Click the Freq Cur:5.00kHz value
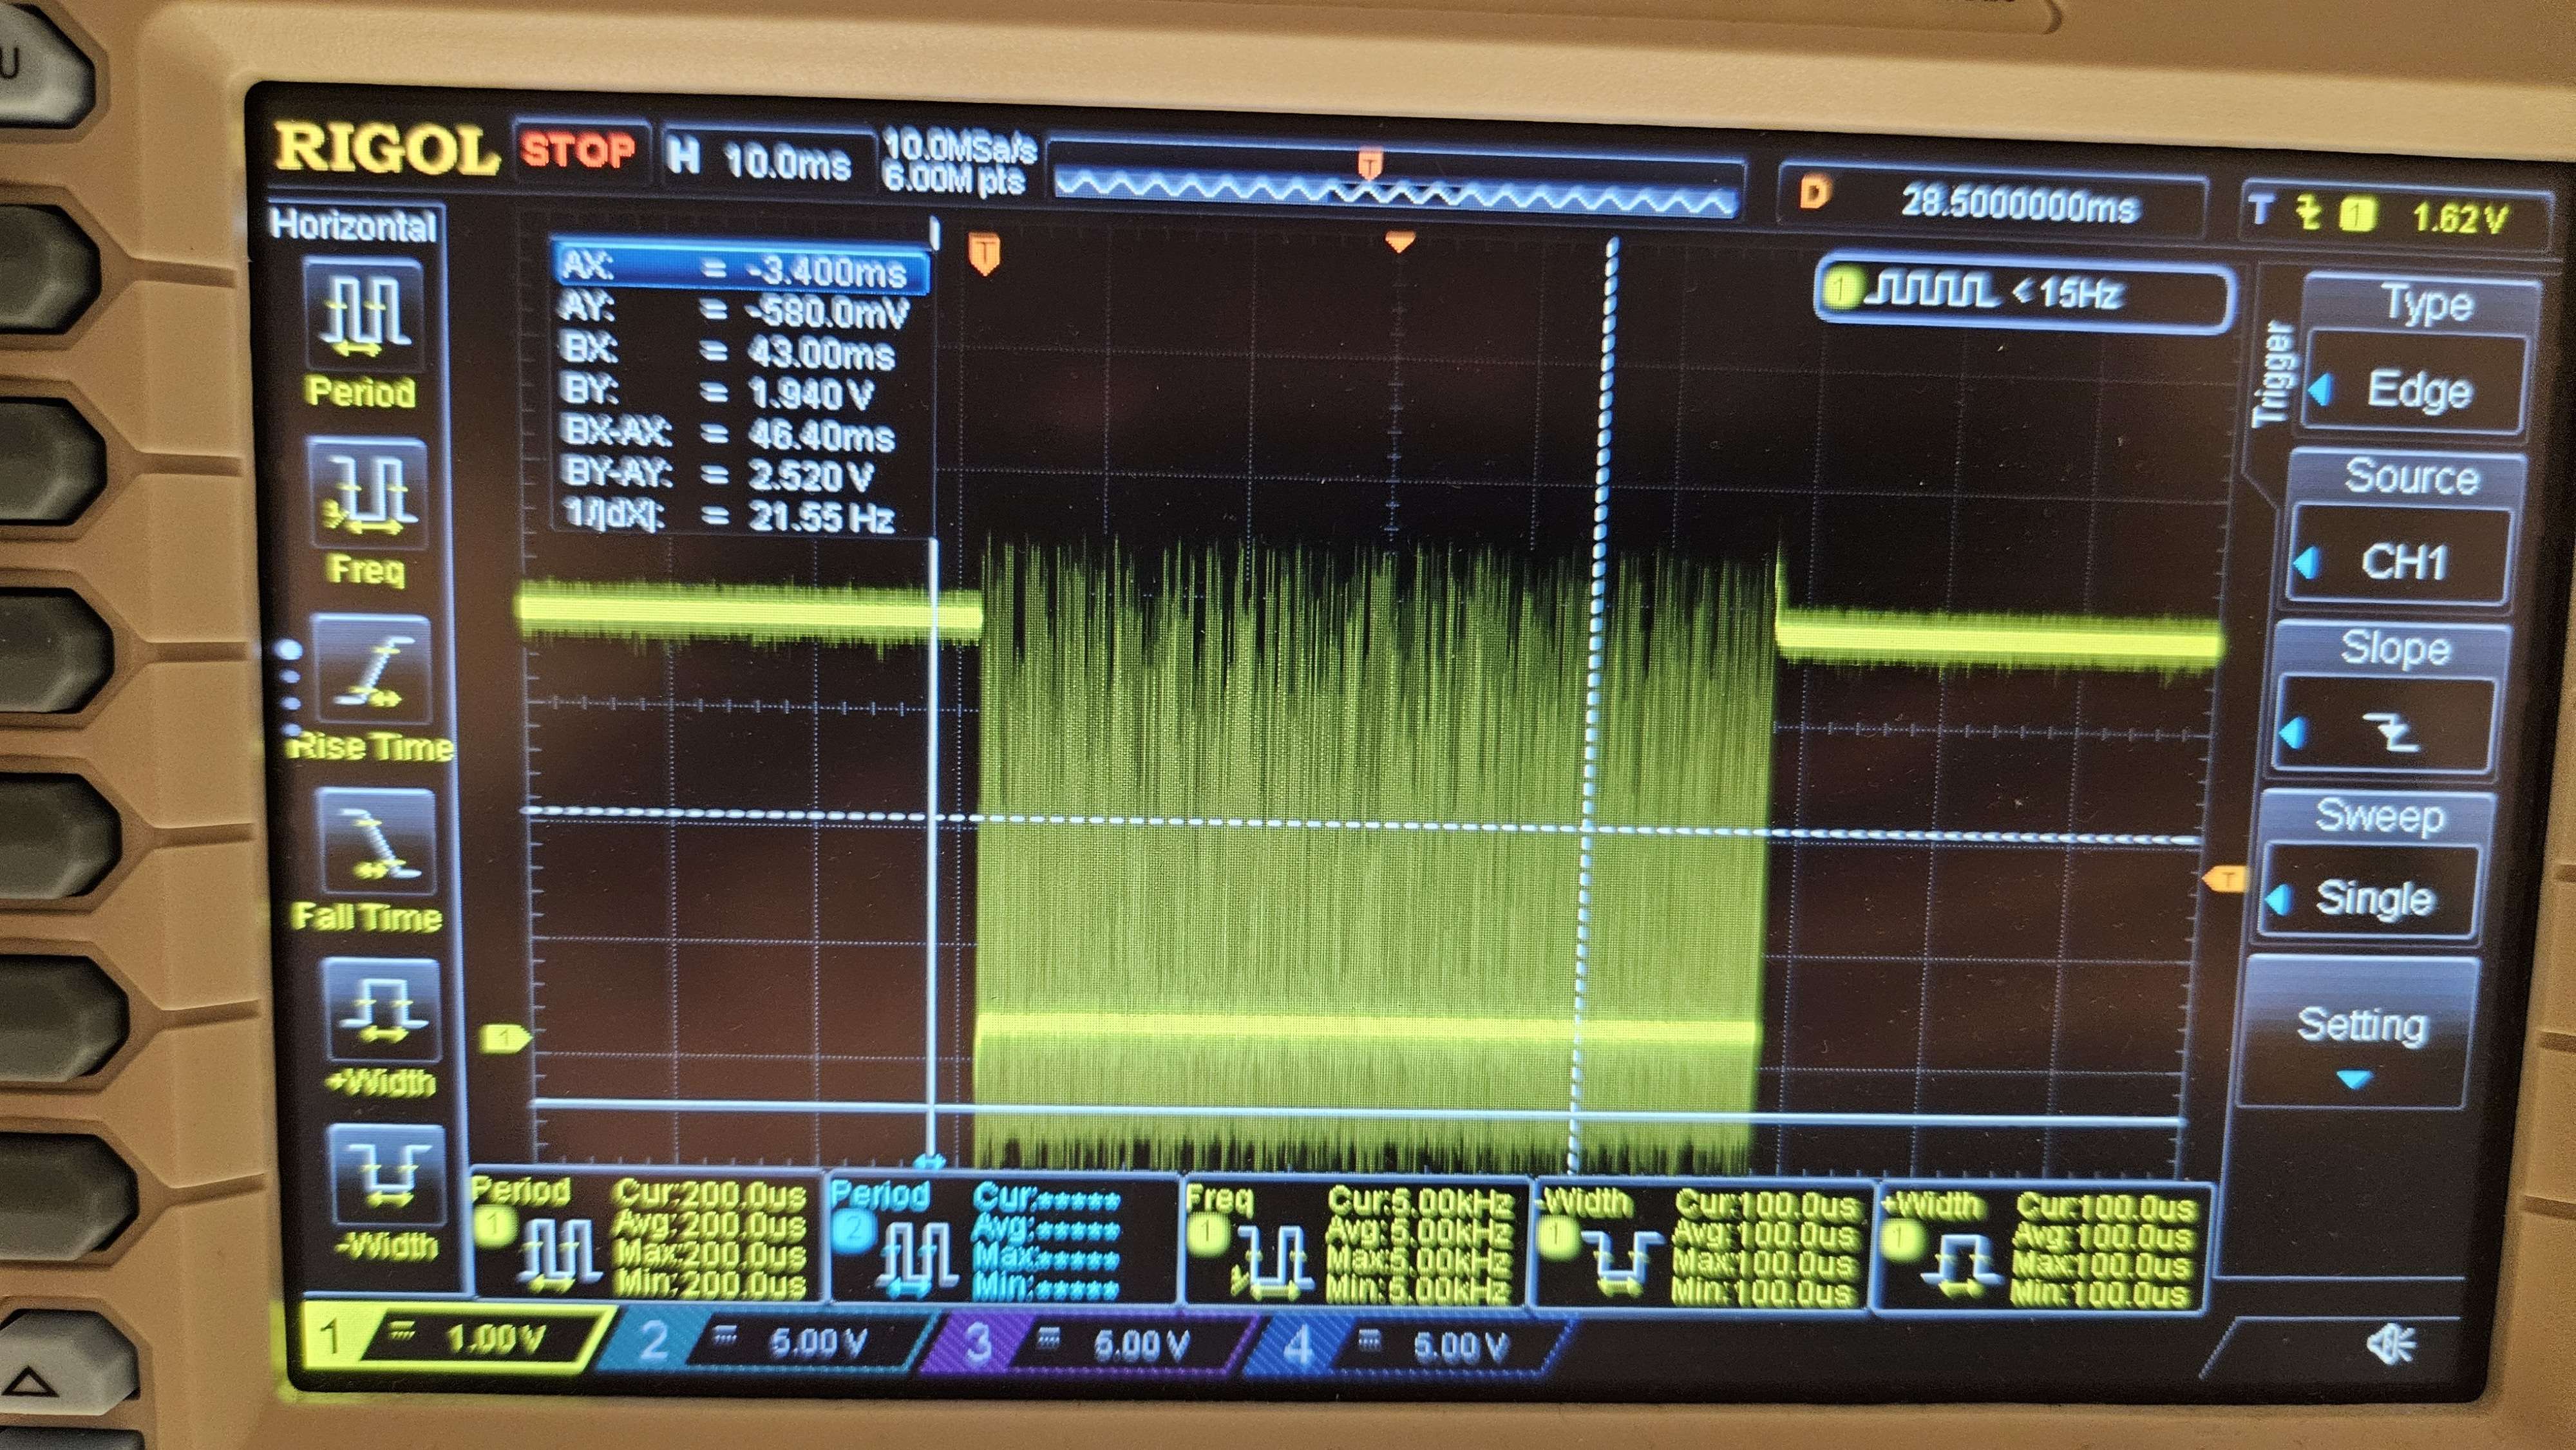The height and width of the screenshot is (1450, 2576). point(1420,1201)
